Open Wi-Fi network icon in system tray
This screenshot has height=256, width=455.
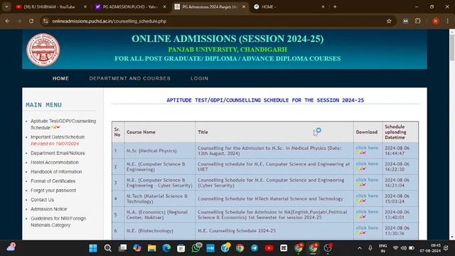395,248
